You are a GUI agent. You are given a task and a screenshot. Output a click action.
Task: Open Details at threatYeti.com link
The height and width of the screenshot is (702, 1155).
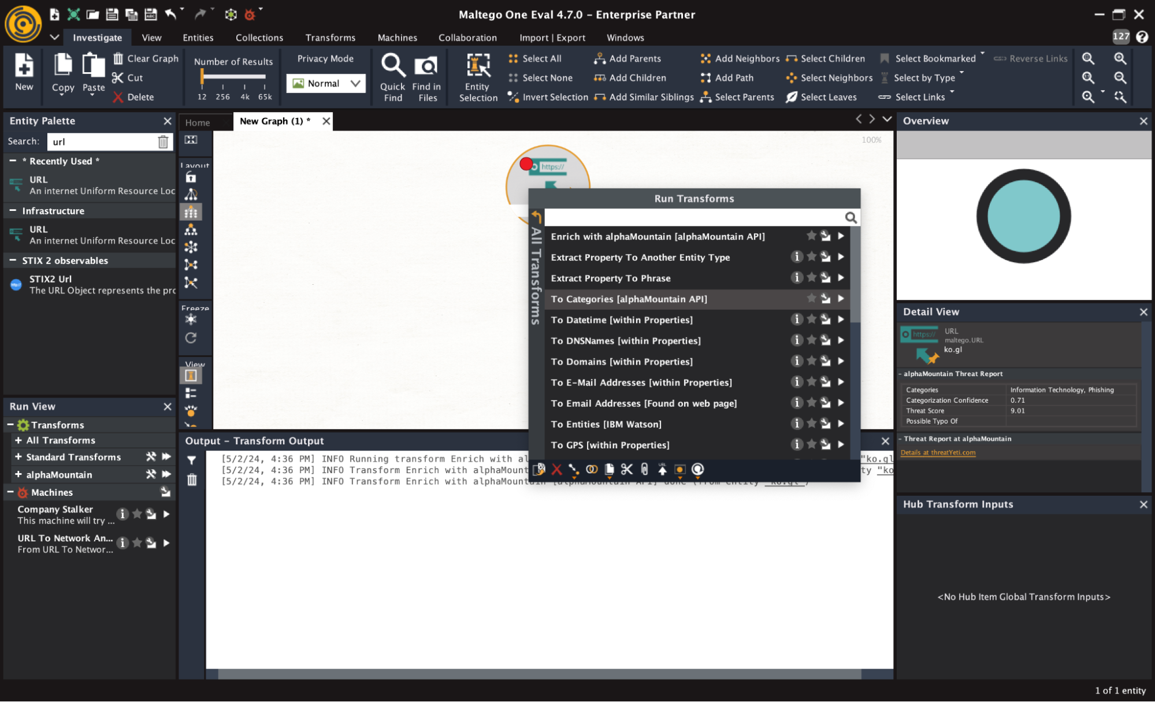[938, 452]
